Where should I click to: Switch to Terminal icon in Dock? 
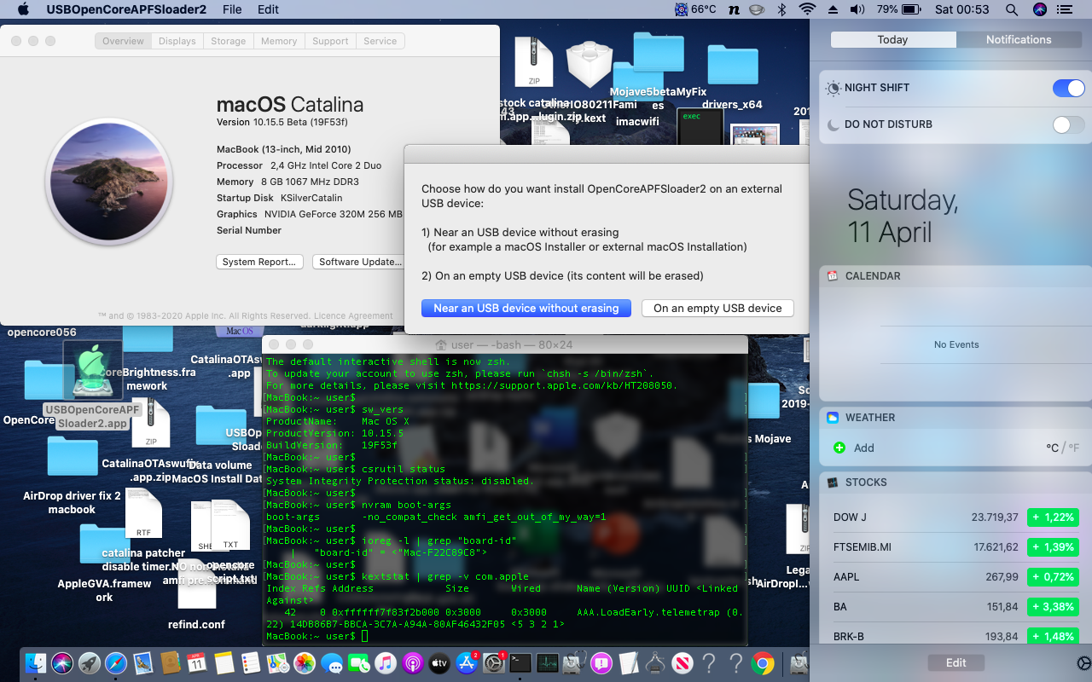point(520,662)
